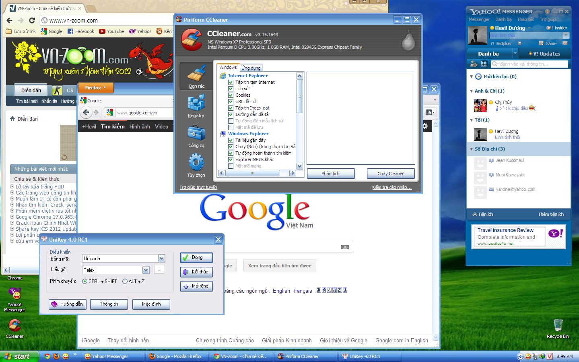Uncheck the Lịch sử checkbox
This screenshot has height=362, width=579.
(231, 89)
